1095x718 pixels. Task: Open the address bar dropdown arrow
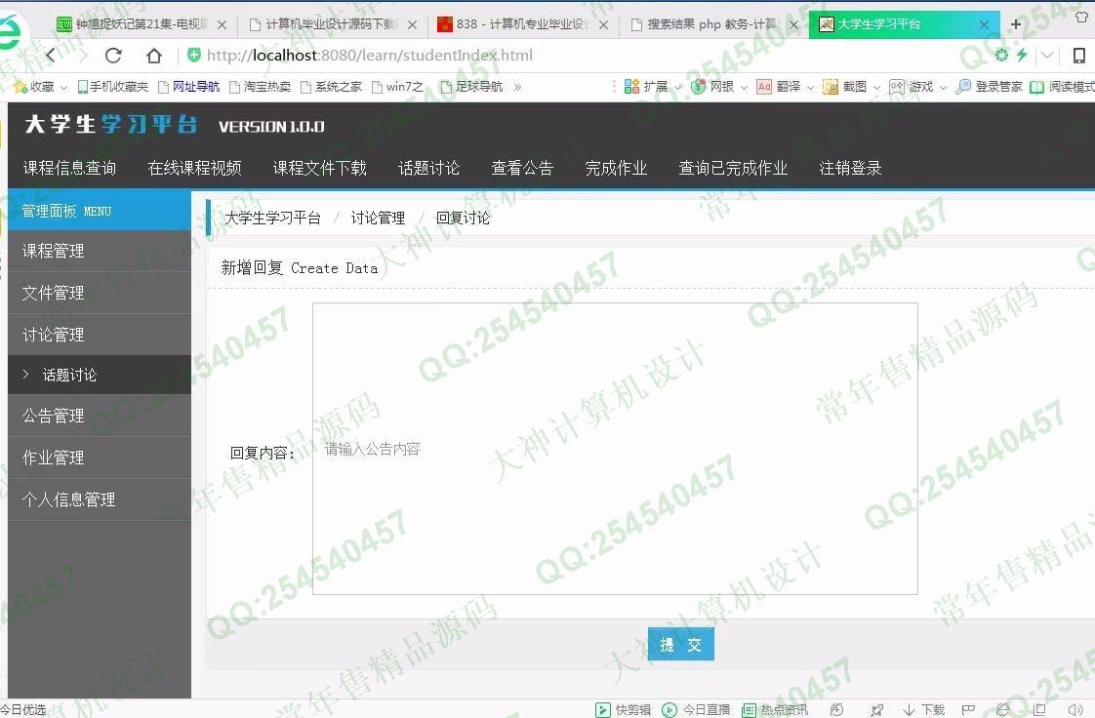tap(1047, 55)
